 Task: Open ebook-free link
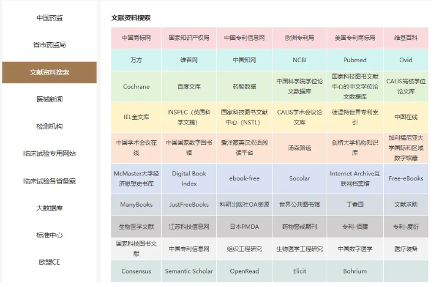247,181
